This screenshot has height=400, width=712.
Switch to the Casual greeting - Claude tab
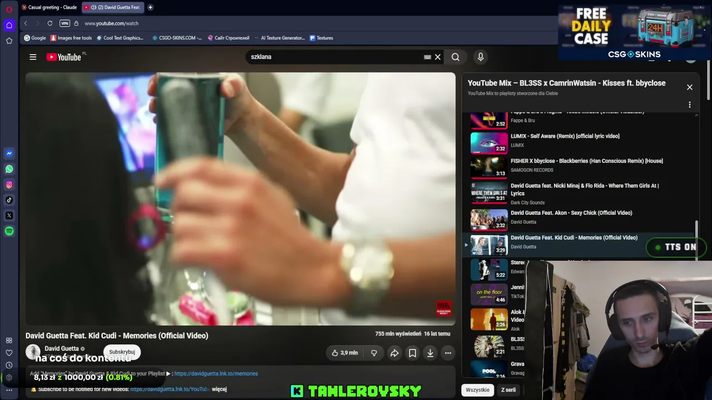pos(49,7)
